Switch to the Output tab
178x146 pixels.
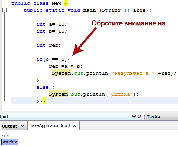click(10, 126)
